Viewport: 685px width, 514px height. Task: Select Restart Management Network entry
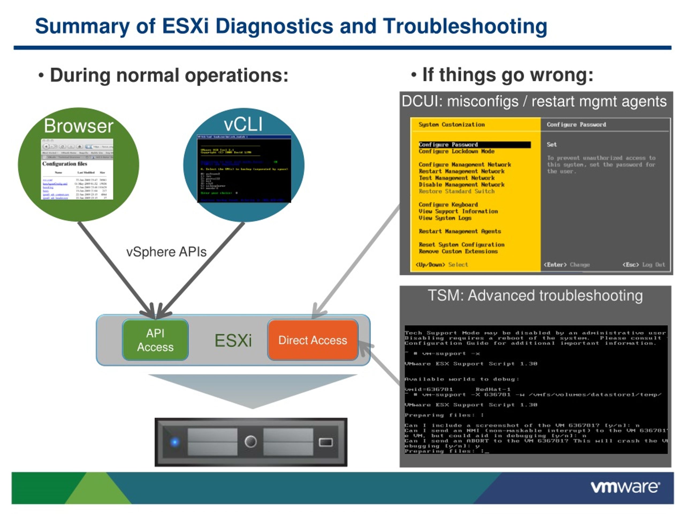pyautogui.click(x=461, y=171)
